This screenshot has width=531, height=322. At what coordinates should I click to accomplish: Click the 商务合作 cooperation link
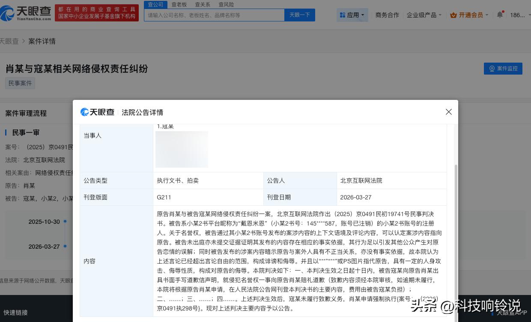387,15
